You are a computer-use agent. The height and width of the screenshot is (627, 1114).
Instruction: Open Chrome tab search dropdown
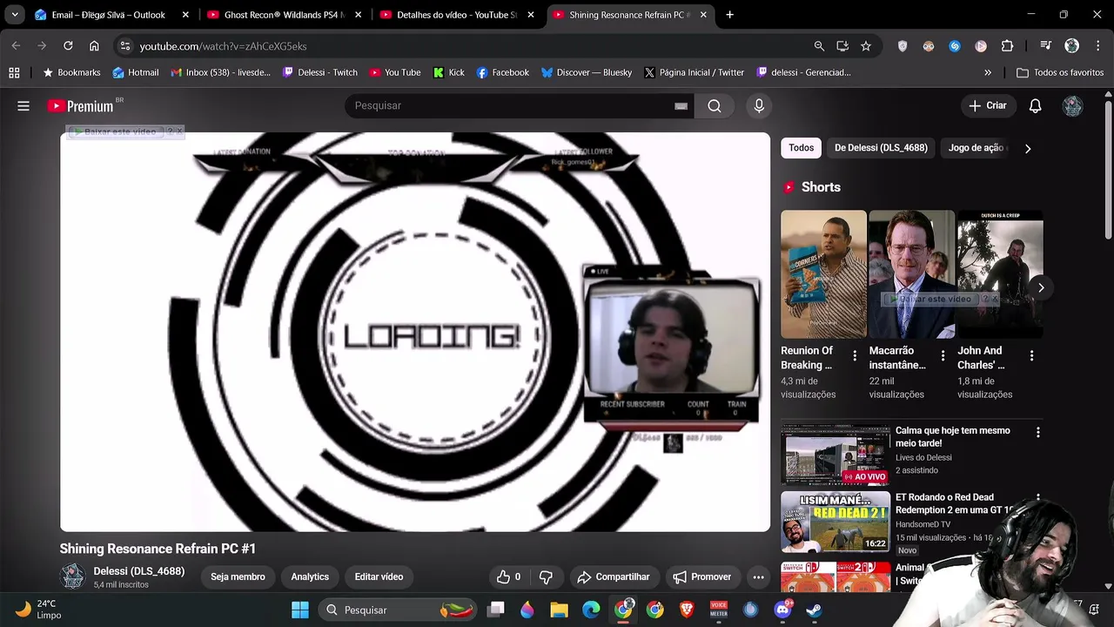(x=15, y=15)
